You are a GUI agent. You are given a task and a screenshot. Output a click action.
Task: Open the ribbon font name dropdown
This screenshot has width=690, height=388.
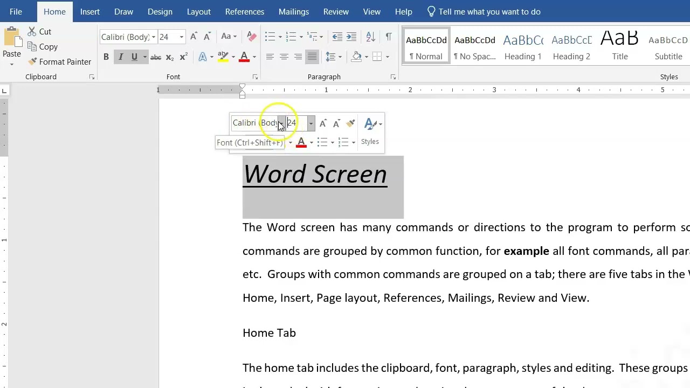[x=153, y=37]
